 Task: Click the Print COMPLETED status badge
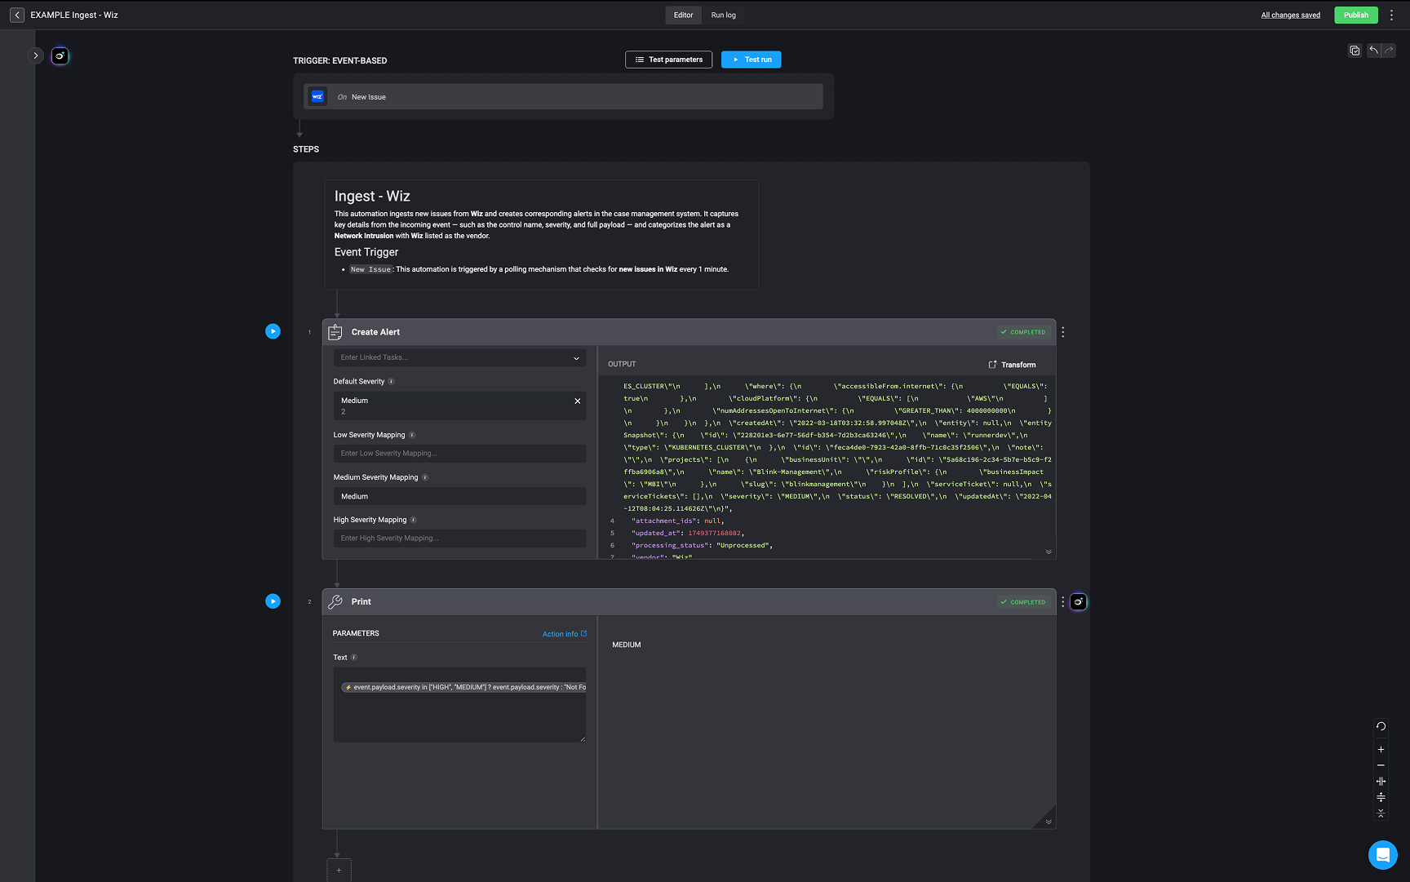[x=1023, y=602]
